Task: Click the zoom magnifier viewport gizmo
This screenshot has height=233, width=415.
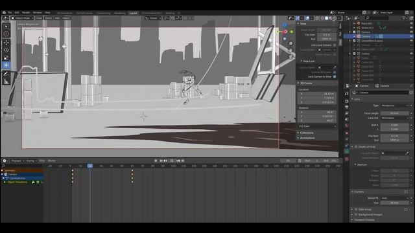Action: pyautogui.click(x=290, y=43)
